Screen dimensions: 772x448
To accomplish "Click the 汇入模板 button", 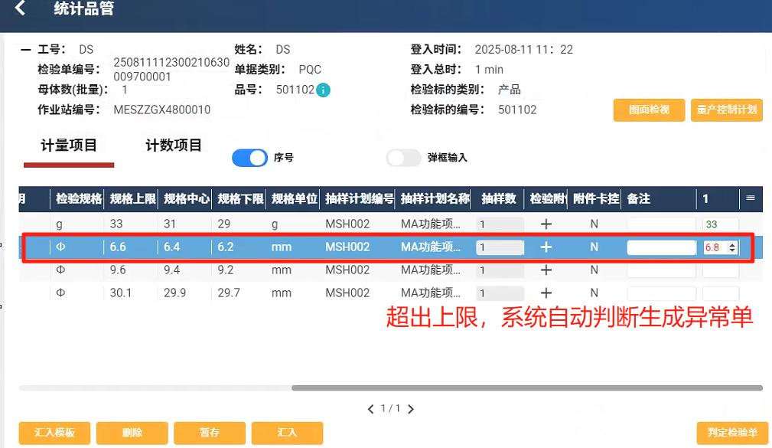I will tap(54, 433).
